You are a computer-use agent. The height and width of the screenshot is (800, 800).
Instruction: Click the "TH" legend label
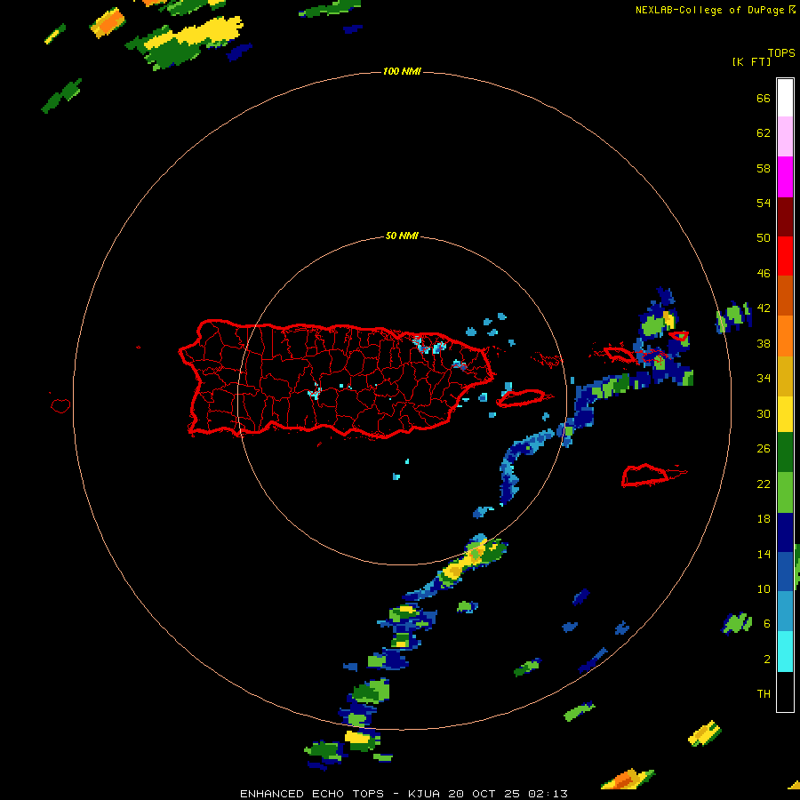coord(764,693)
